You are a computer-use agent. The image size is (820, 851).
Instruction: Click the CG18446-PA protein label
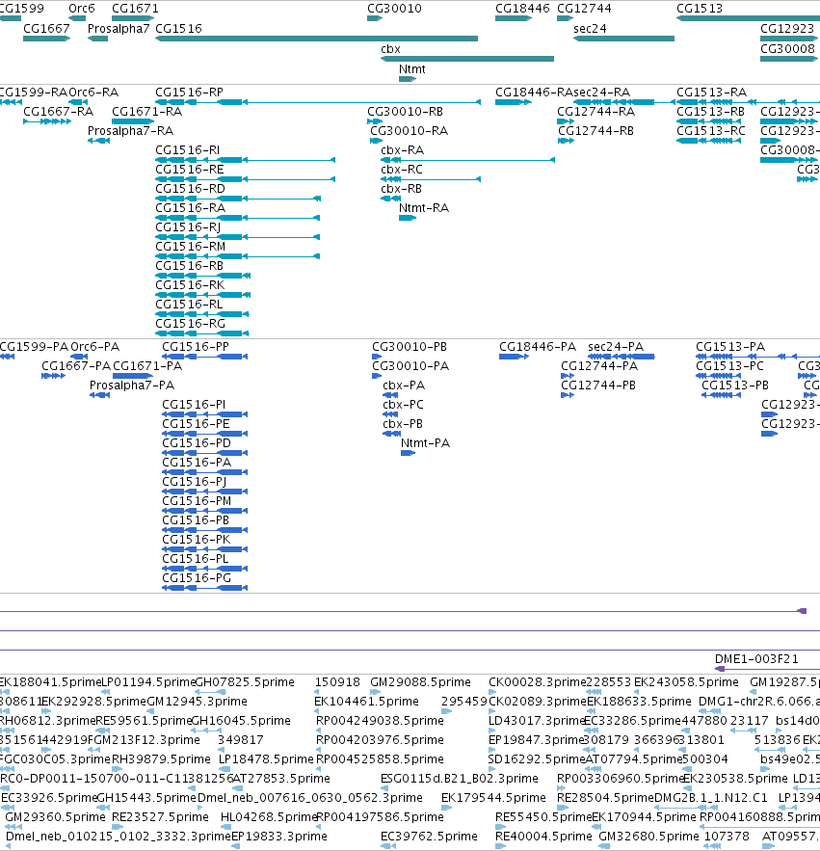[x=538, y=347]
